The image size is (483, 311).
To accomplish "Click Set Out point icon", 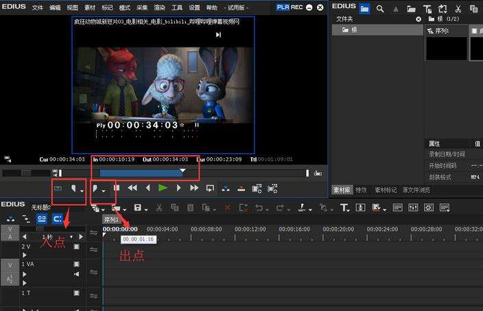I will click(95, 188).
